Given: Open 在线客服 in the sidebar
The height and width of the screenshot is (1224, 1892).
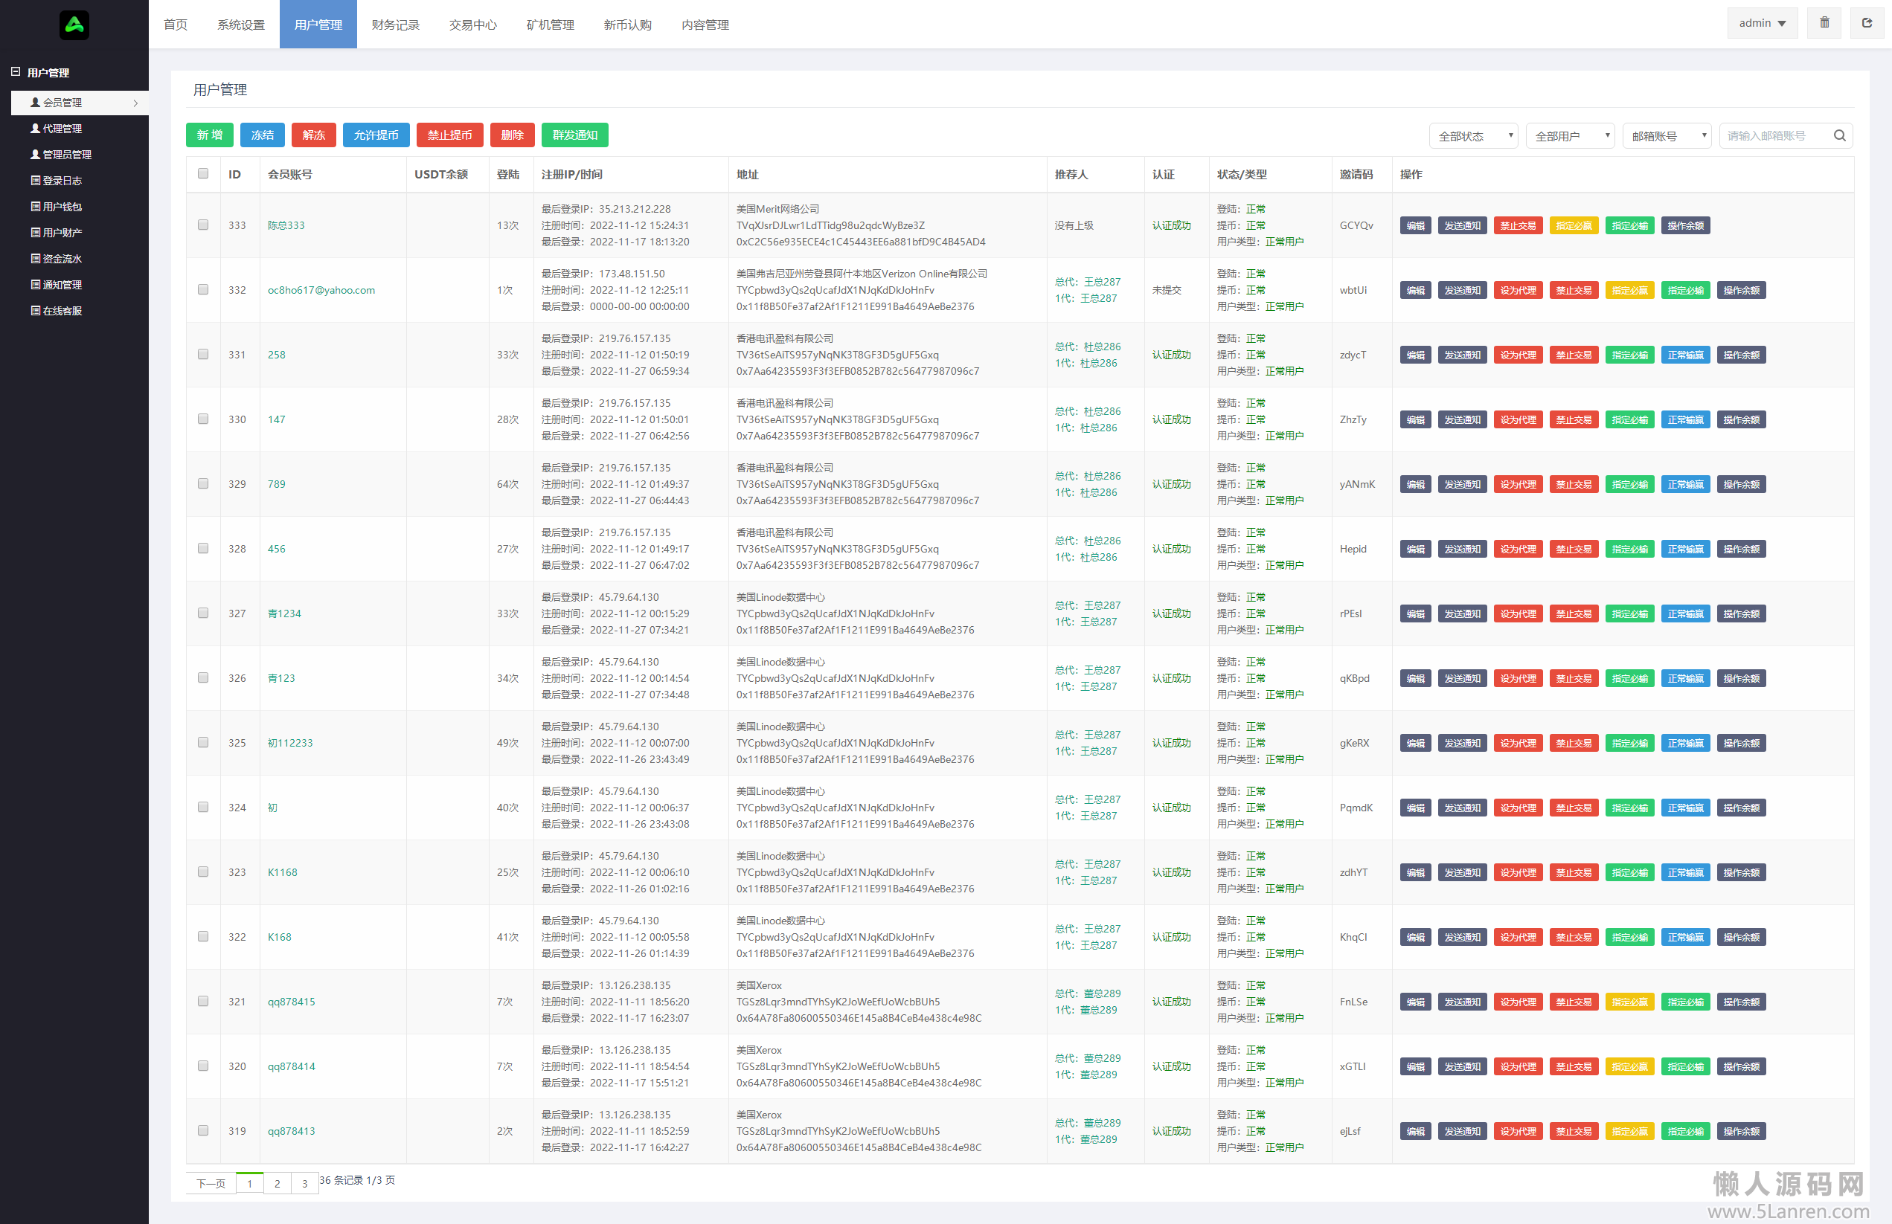Looking at the screenshot, I should [x=62, y=311].
